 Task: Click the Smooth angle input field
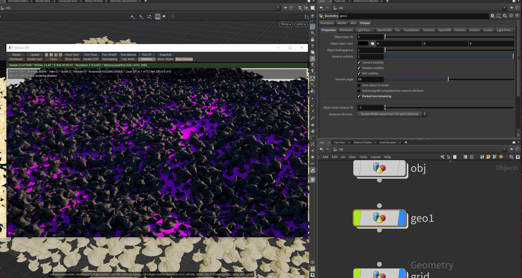tap(370, 80)
